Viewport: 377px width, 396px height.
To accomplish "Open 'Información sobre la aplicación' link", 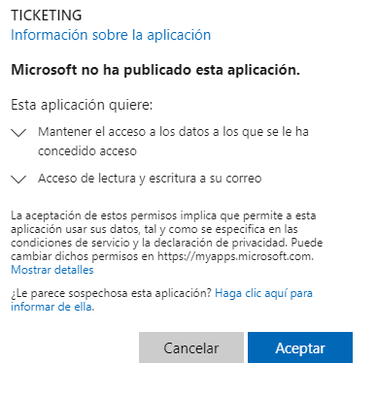I will pyautogui.click(x=111, y=35).
